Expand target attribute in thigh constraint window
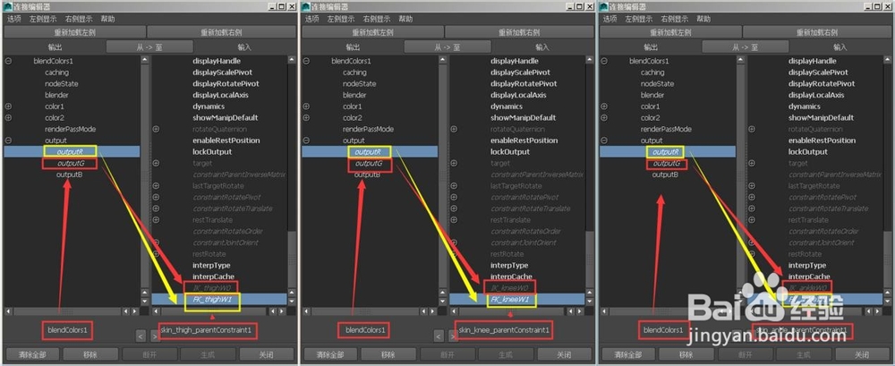The height and width of the screenshot is (366, 895). click(x=156, y=163)
